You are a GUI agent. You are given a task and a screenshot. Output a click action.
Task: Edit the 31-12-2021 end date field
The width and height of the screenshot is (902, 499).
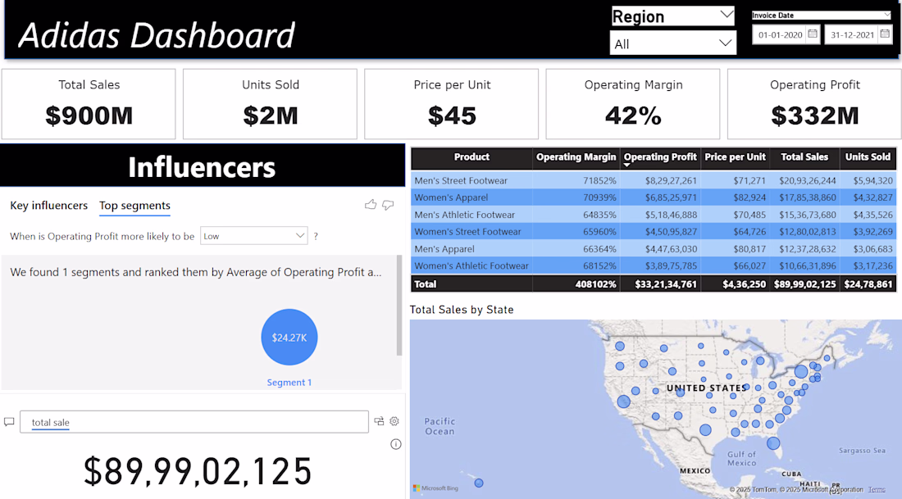pos(852,34)
